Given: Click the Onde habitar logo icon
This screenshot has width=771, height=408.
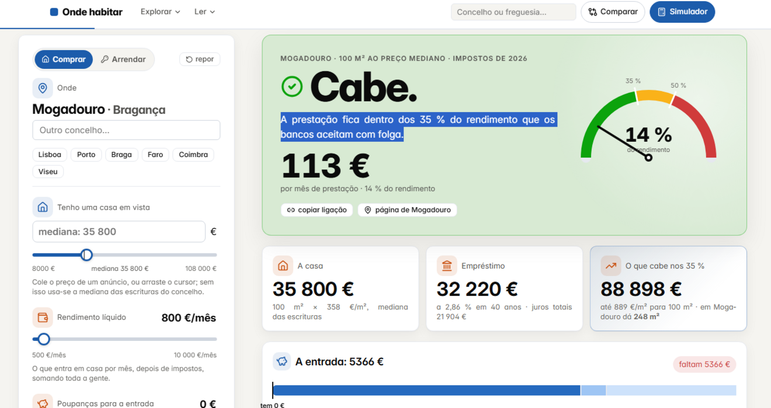Looking at the screenshot, I should coord(54,12).
